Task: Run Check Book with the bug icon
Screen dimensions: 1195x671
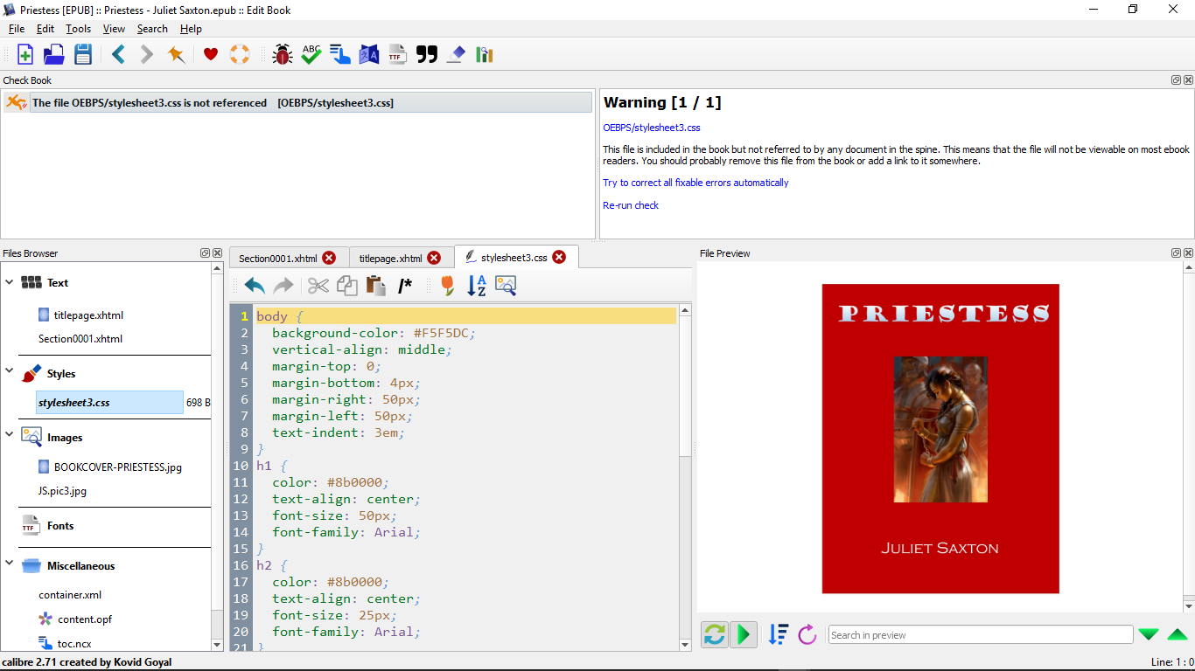Action: coord(282,54)
